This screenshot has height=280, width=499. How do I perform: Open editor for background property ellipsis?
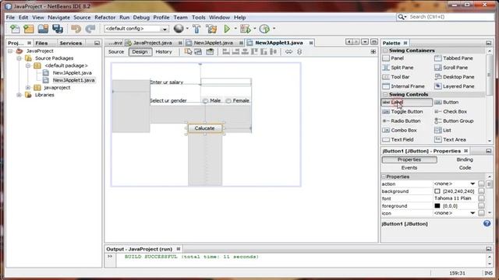pyautogui.click(x=481, y=191)
